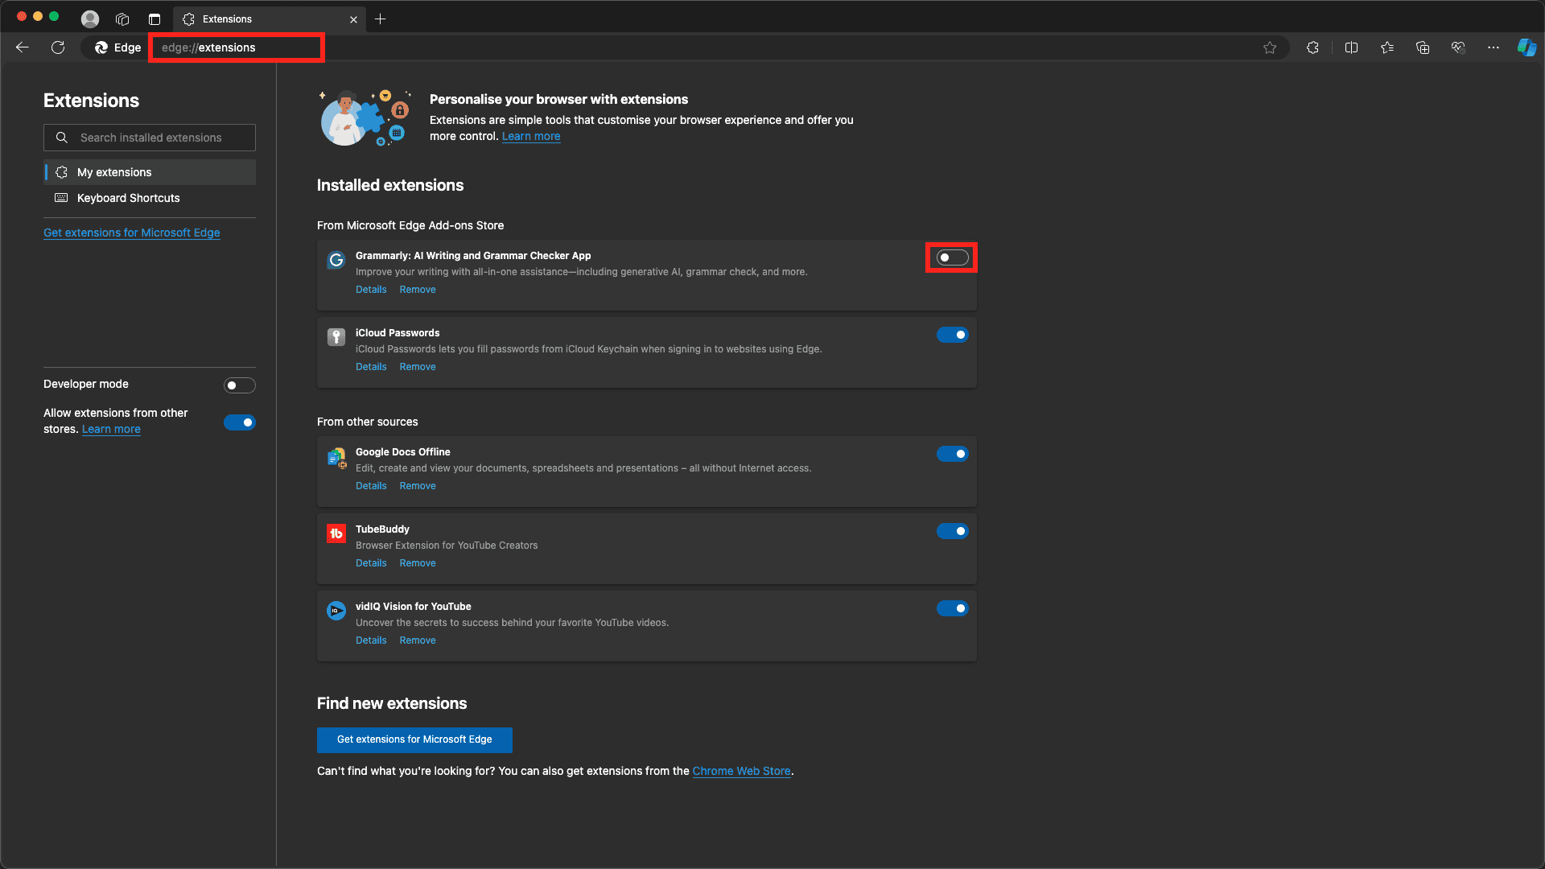Click the Keyboard Shortcuts sidebar icon
This screenshot has width=1545, height=869.
point(61,199)
